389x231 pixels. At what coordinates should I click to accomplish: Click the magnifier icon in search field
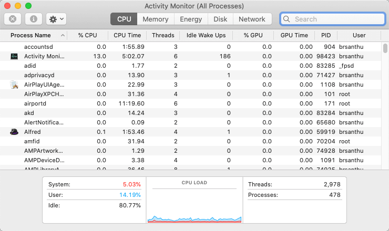(286, 19)
